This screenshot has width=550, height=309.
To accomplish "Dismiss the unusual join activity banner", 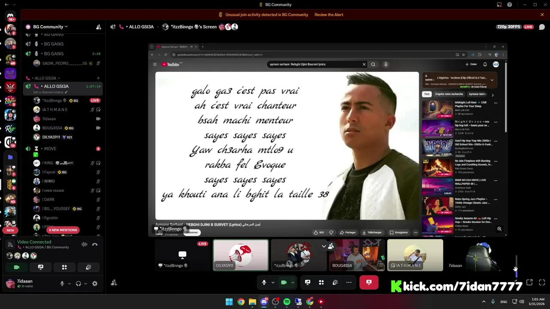I will pos(542,15).
